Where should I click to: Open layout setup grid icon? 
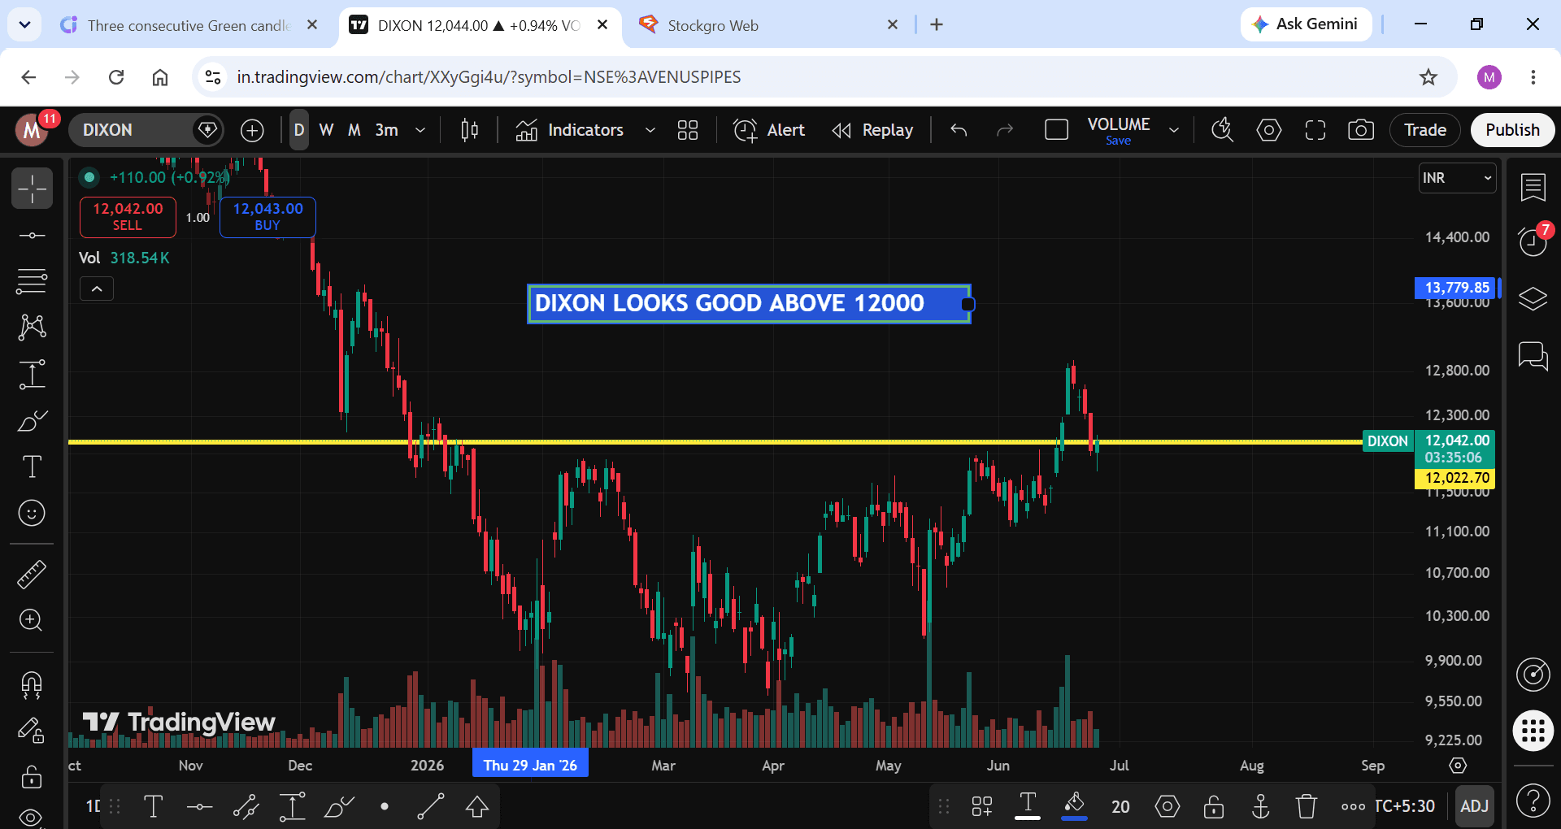(x=688, y=130)
